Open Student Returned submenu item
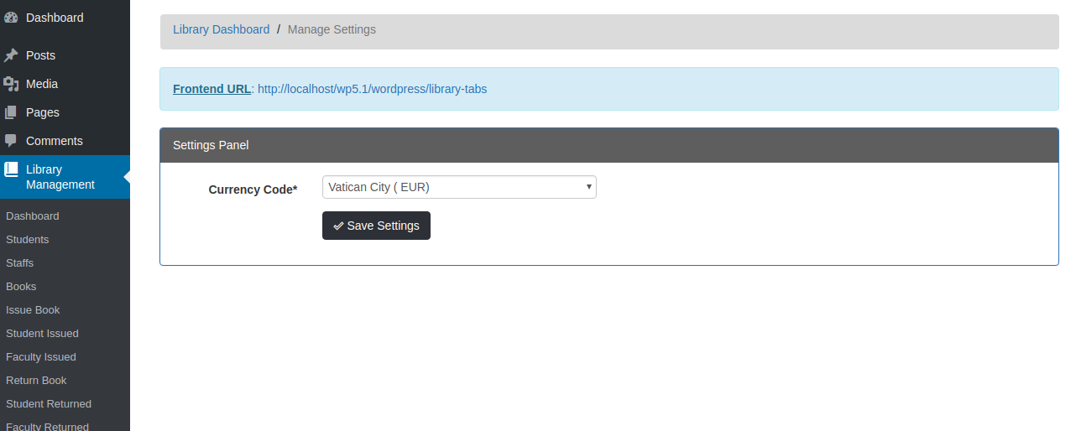Image resolution: width=1076 pixels, height=431 pixels. (49, 404)
